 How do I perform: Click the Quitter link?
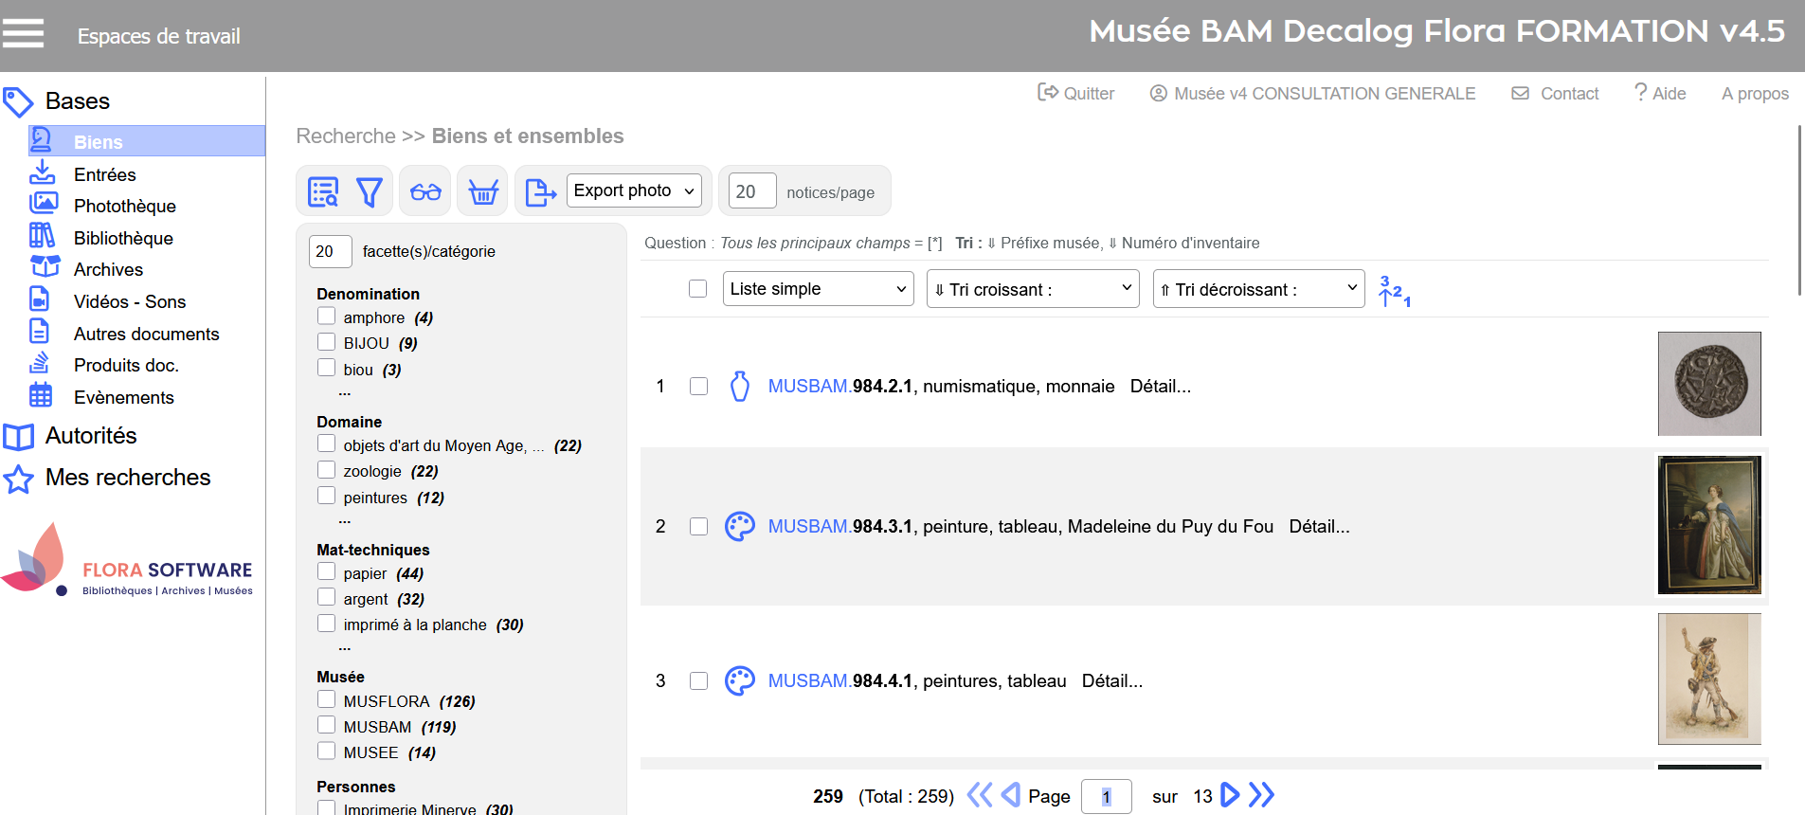tap(1076, 93)
